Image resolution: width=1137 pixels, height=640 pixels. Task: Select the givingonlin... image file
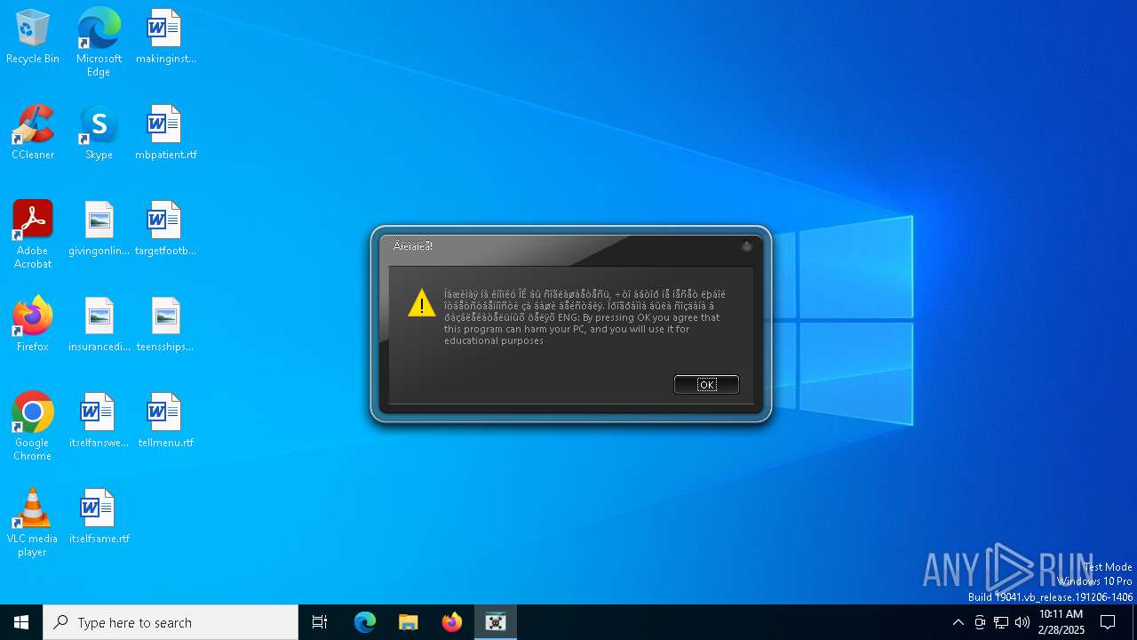click(99, 229)
